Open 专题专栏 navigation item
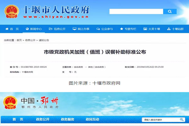Screen dimensions: 189x126 (130, 29)
